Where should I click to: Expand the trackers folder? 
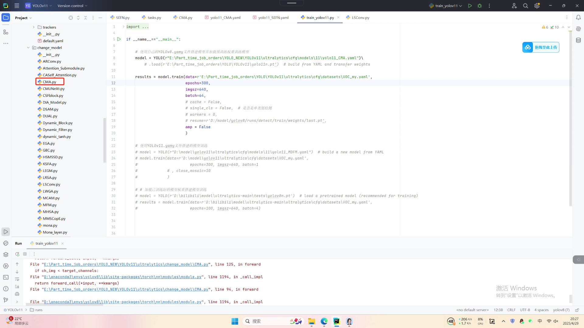point(34,27)
